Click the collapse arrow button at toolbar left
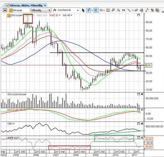This screenshot has height=157, width=164. (5, 10)
